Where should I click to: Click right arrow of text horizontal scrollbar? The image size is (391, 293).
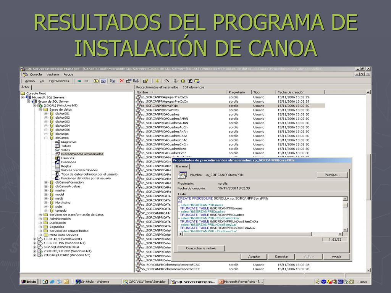click(x=340, y=234)
